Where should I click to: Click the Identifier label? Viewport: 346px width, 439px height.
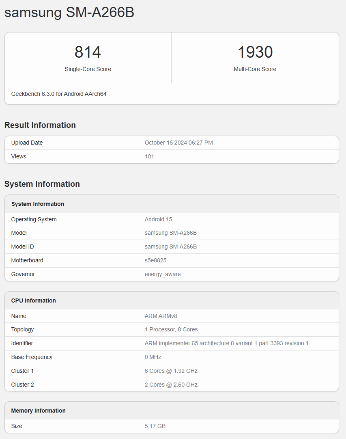click(x=22, y=343)
